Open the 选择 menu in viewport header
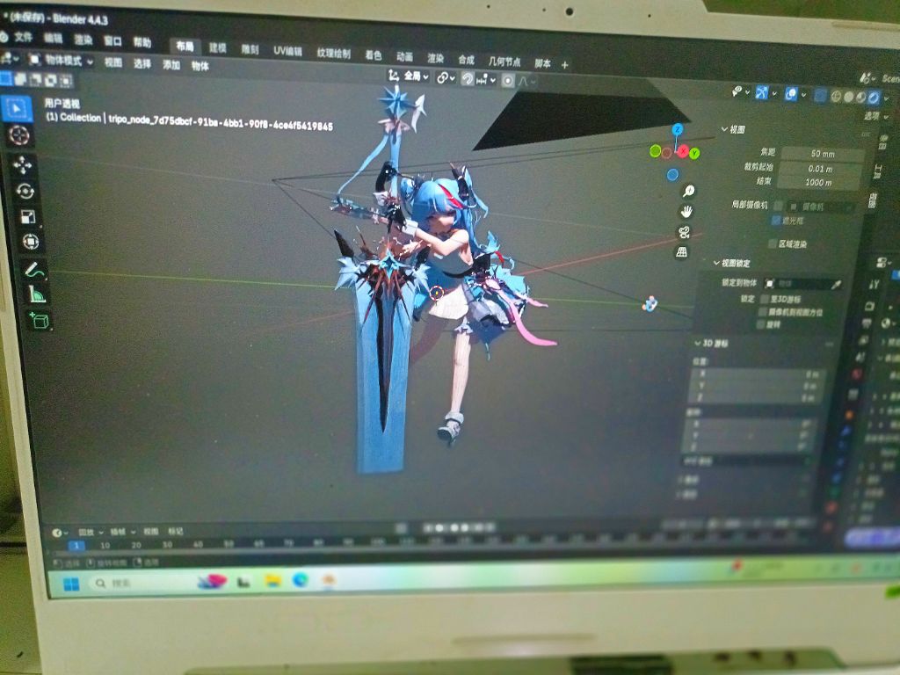This screenshot has width=900, height=675. point(142,63)
